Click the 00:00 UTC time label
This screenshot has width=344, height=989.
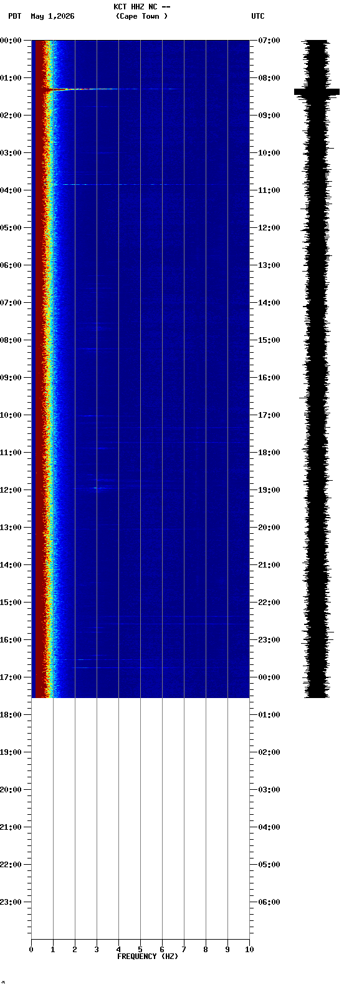[269, 677]
